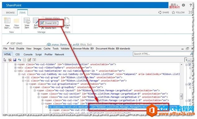Expand the ribboninstruction span node
The height and width of the screenshot is (119, 197).
pyautogui.click(x=15, y=64)
